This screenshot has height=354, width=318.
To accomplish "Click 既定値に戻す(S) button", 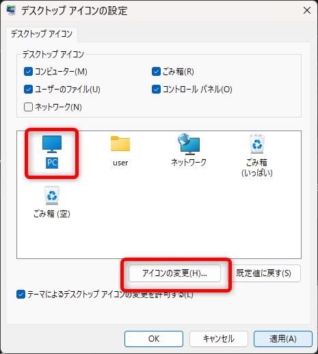I will coord(264,273).
